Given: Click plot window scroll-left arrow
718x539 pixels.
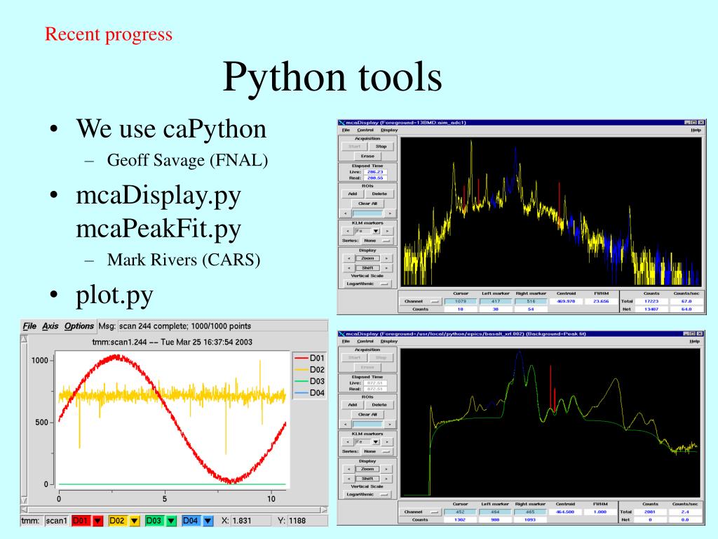Looking at the screenshot, I should [25, 510].
